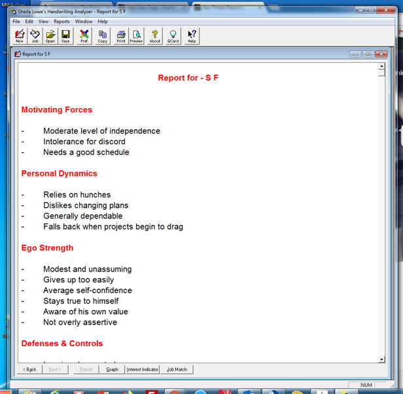Click the scrollbar down arrow

381,359
